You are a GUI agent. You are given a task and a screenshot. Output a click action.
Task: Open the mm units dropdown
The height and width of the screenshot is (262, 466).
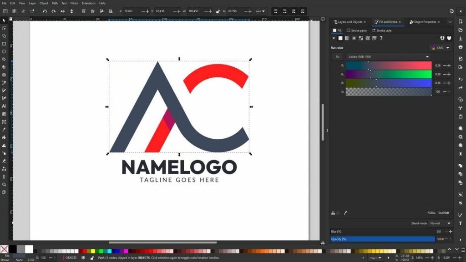click(261, 11)
